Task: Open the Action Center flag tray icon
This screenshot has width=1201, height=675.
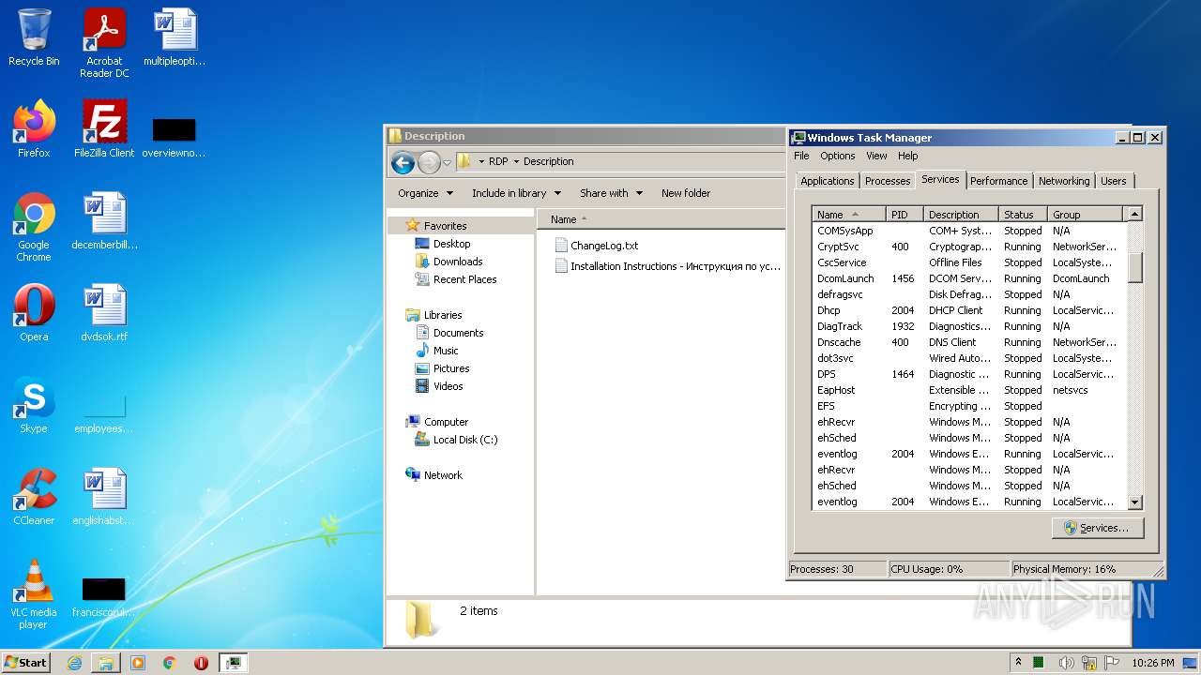Action: click(1113, 663)
